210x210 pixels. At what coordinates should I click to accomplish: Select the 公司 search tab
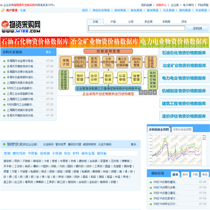click(131, 22)
